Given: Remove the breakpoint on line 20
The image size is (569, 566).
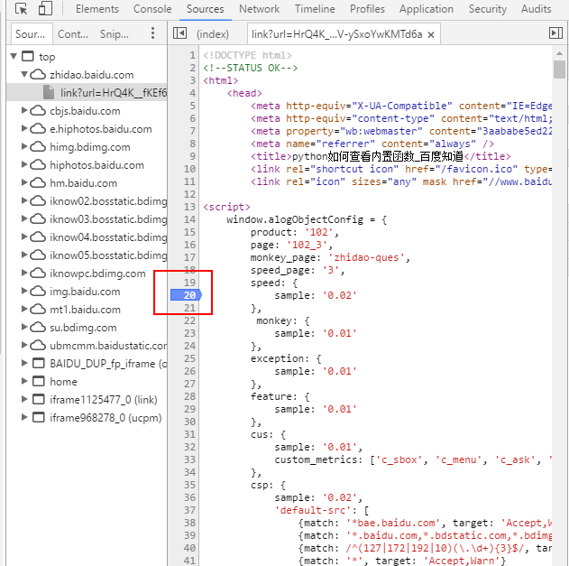Looking at the screenshot, I should [x=186, y=295].
